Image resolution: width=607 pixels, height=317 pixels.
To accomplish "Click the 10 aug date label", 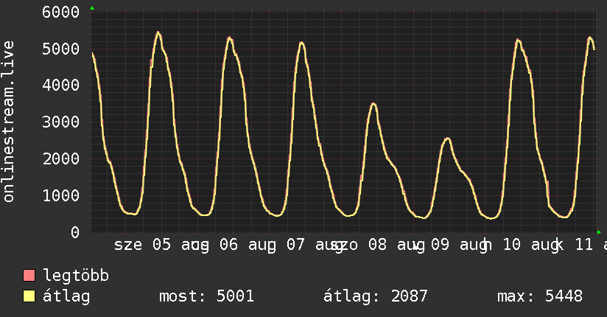I will (x=530, y=245).
